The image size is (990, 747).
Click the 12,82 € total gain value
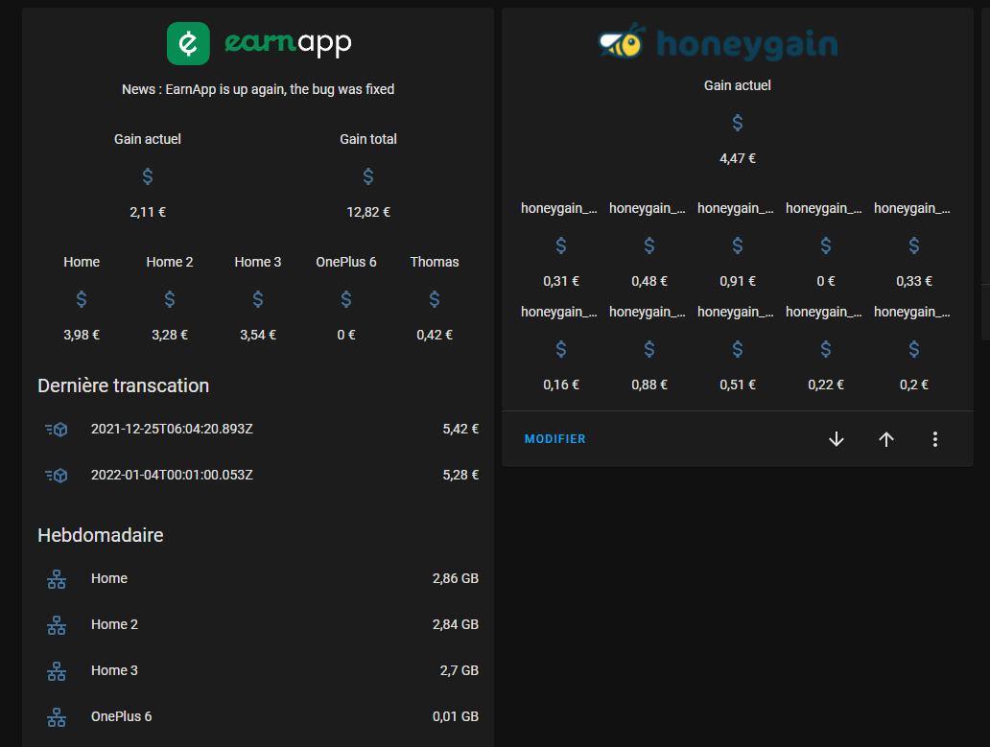tap(368, 212)
